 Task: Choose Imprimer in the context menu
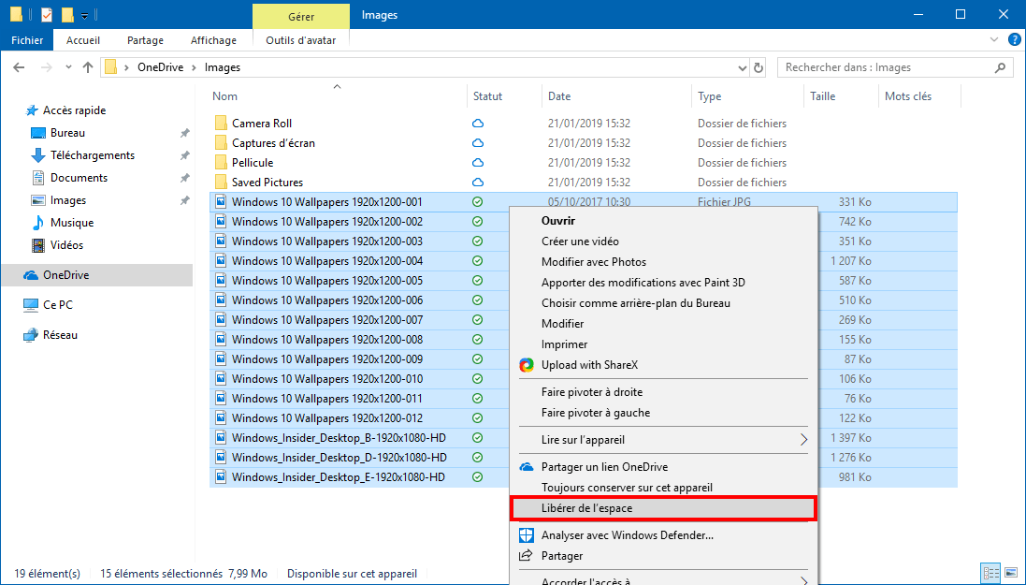[x=564, y=344]
